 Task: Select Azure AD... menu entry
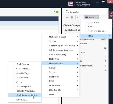point(25,100)
